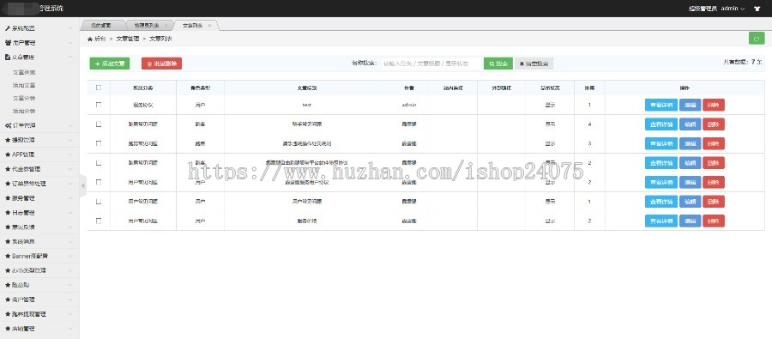Switch to the 管理员列表 tab
This screenshot has height=339, width=772.
pyautogui.click(x=148, y=25)
